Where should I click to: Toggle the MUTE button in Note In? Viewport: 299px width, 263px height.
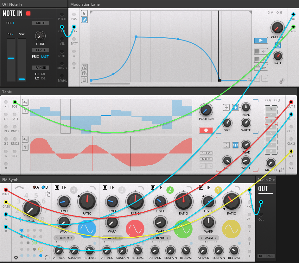40,23
